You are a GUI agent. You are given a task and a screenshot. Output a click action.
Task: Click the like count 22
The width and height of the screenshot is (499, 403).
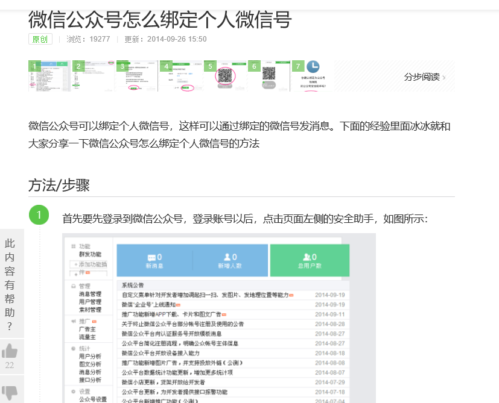tap(10, 365)
